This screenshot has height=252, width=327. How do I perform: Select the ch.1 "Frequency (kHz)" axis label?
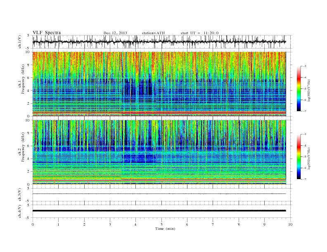(x=23, y=79)
